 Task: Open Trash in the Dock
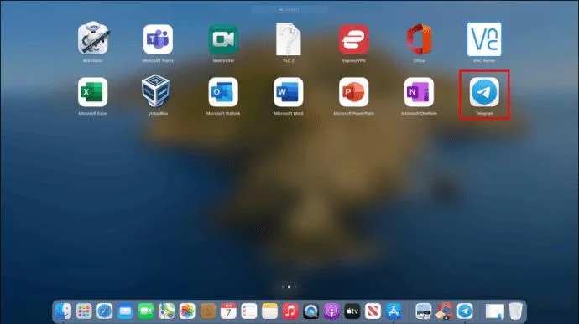[x=515, y=311]
